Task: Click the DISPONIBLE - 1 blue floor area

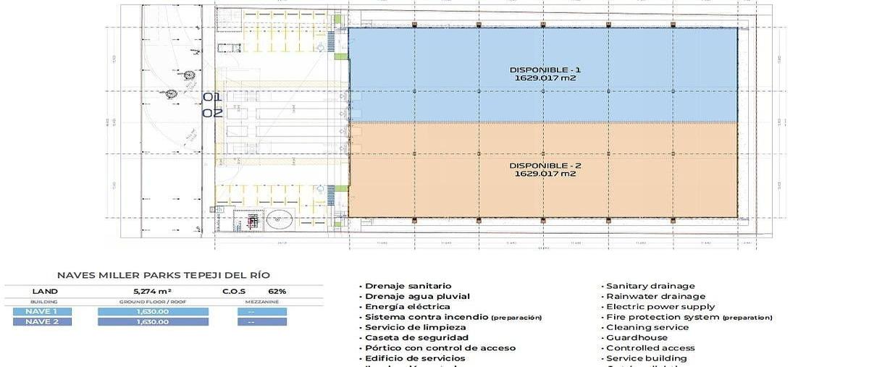Action: coord(543,75)
